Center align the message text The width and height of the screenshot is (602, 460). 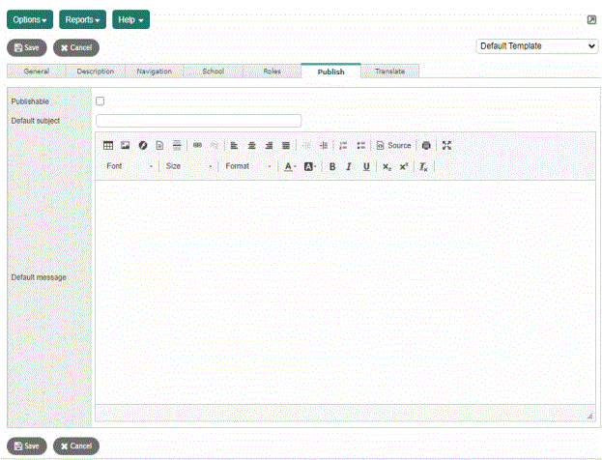point(251,146)
